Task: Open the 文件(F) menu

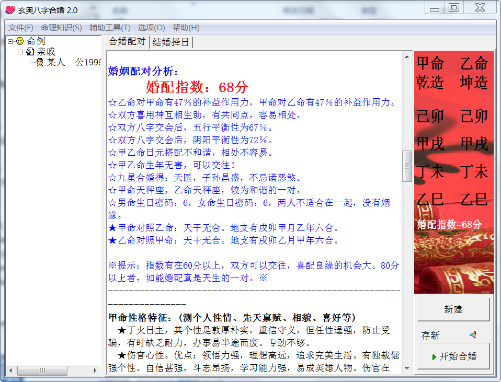Action: 21,28
